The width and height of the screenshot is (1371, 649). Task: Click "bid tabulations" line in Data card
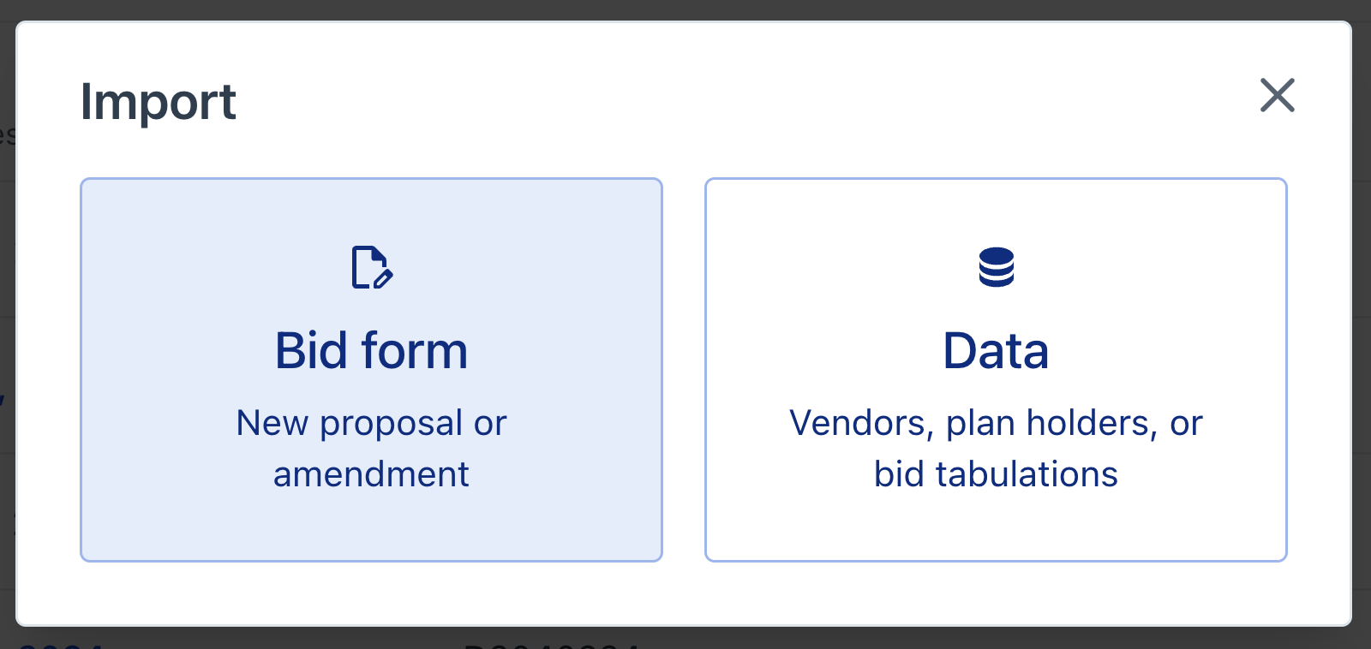996,474
